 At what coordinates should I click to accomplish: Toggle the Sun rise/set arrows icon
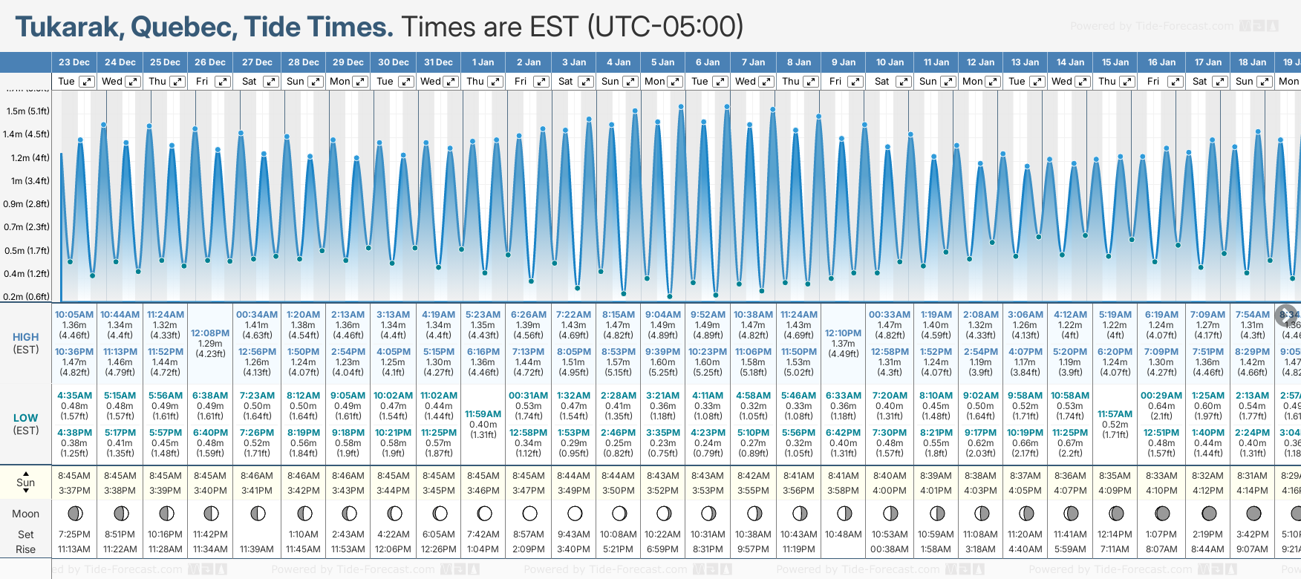[x=26, y=472]
